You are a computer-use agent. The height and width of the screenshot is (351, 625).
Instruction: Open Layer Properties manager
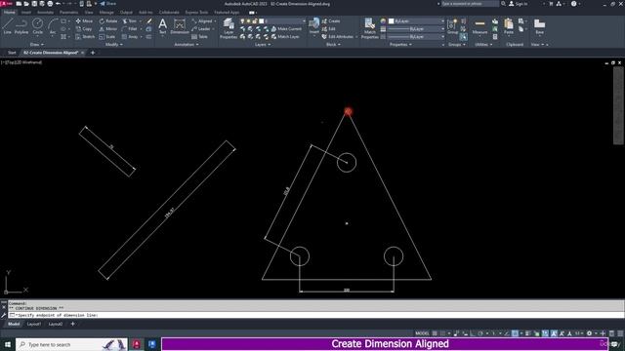coord(229,28)
